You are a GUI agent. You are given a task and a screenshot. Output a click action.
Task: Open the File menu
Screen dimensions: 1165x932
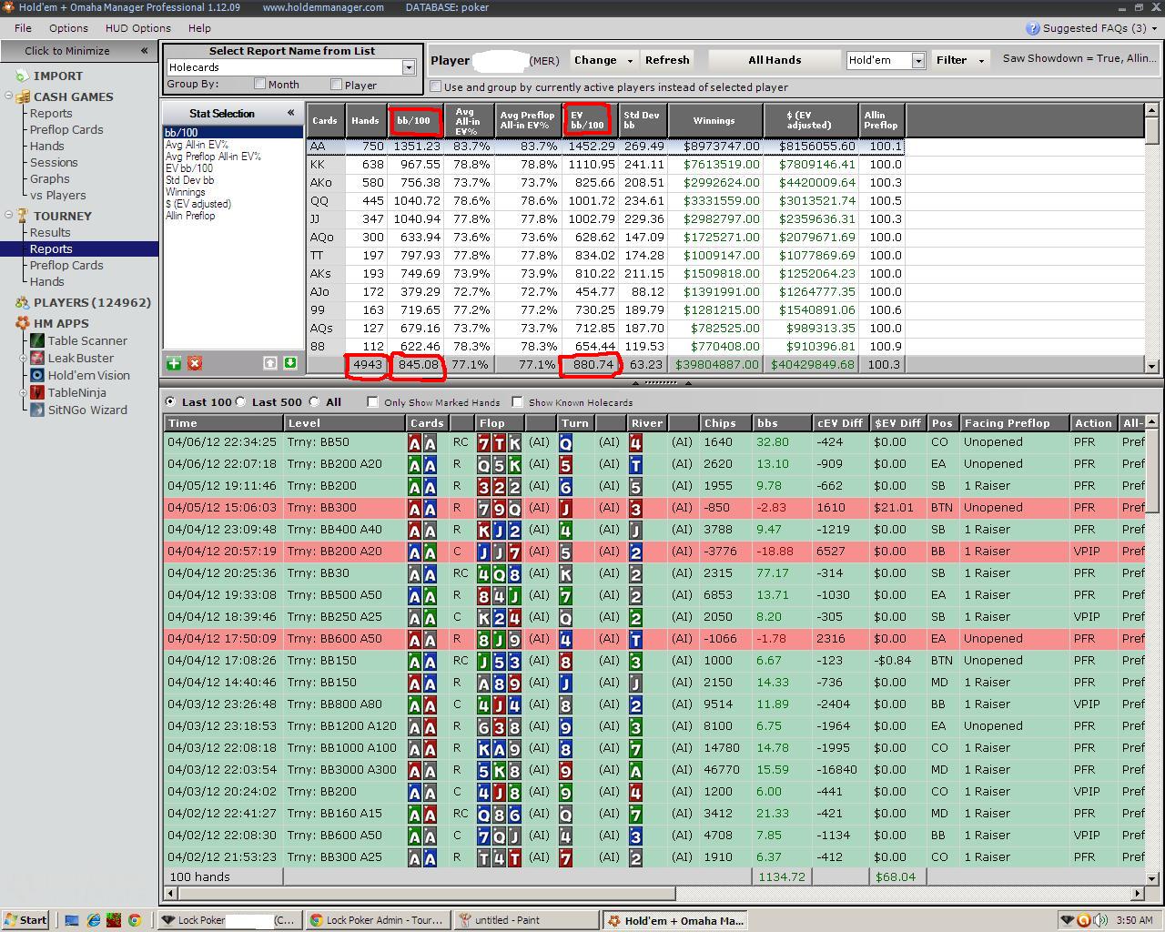23,28
